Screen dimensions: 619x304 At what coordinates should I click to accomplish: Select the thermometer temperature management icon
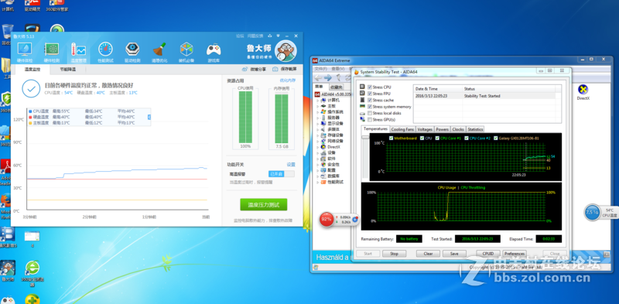pyautogui.click(x=78, y=50)
